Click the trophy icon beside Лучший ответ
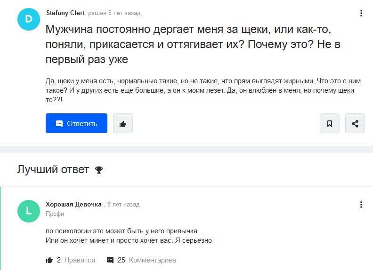Image resolution: width=373 pixels, height=270 pixels. [x=99, y=170]
